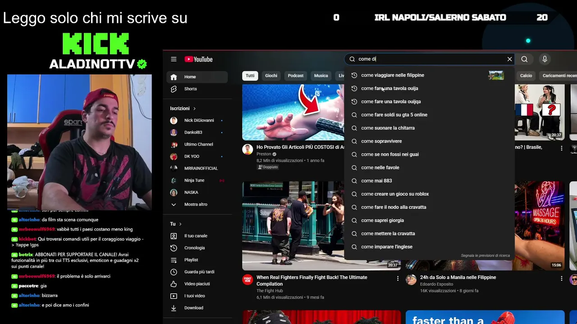The image size is (577, 324).
Task: Open Ninja Tune channel subscription
Action: 197,180
